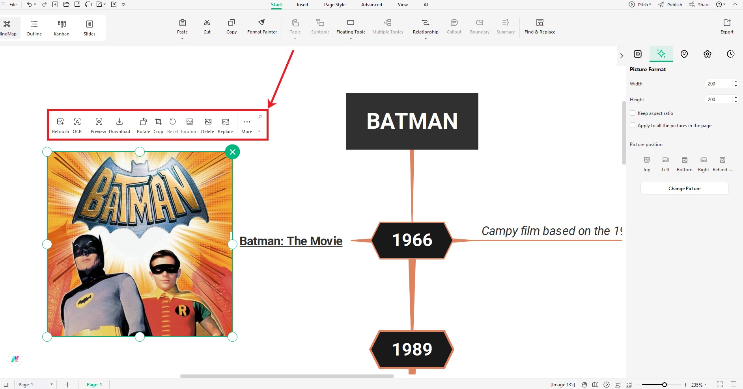Open the AI tab
The image size is (743, 389).
[x=426, y=5]
